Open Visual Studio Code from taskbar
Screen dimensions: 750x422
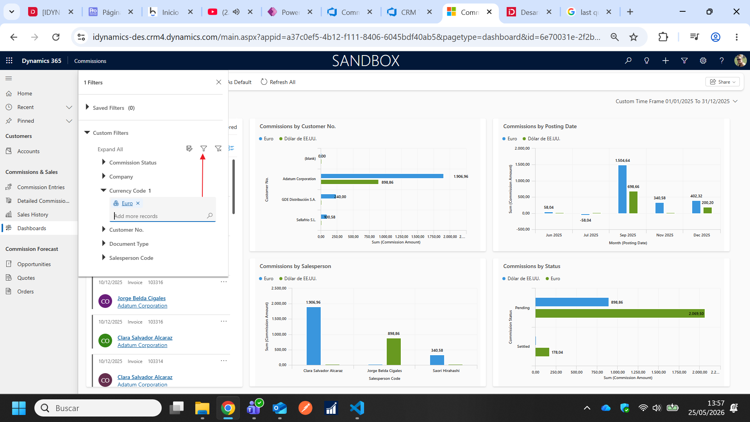(x=357, y=408)
